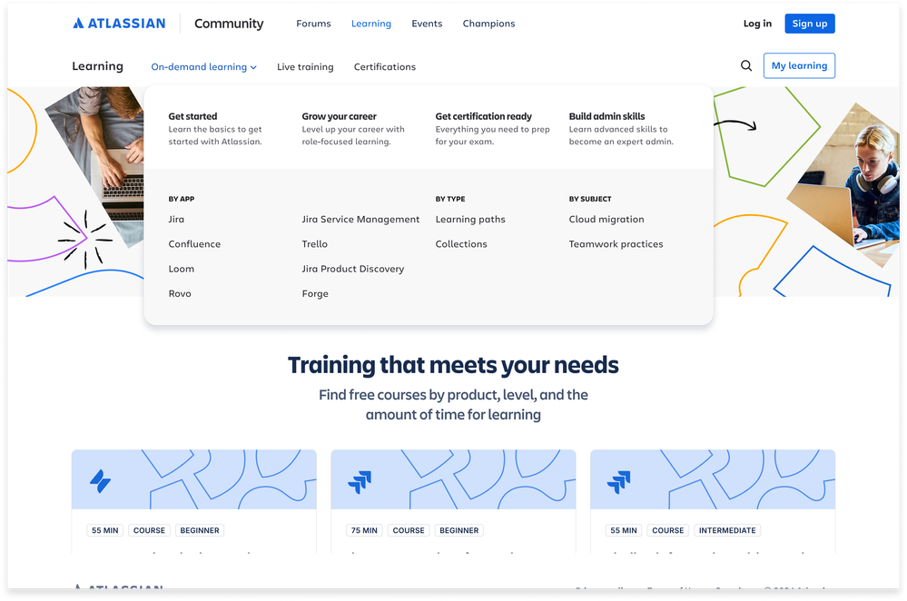The image size is (907, 601).
Task: Open Live training tab
Action: coord(305,67)
